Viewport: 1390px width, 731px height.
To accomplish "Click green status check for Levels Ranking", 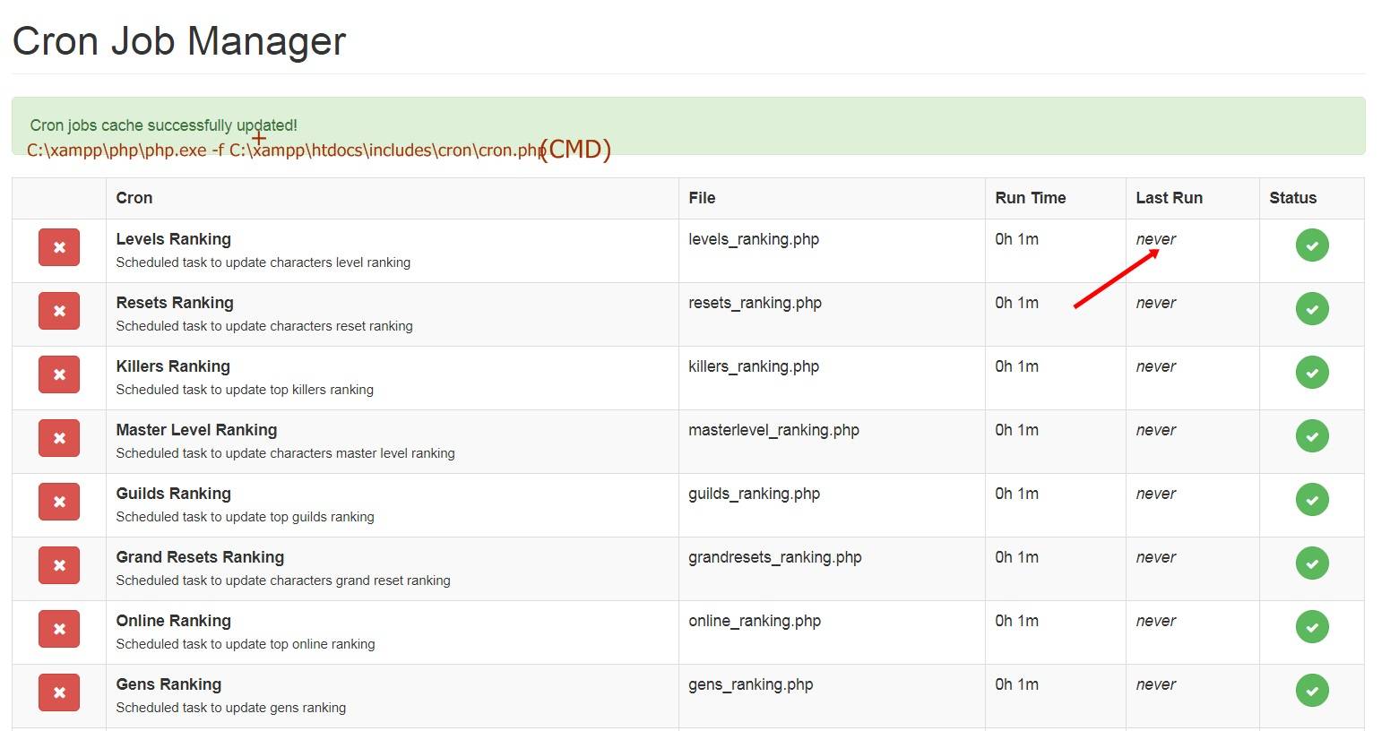I will (1312, 245).
